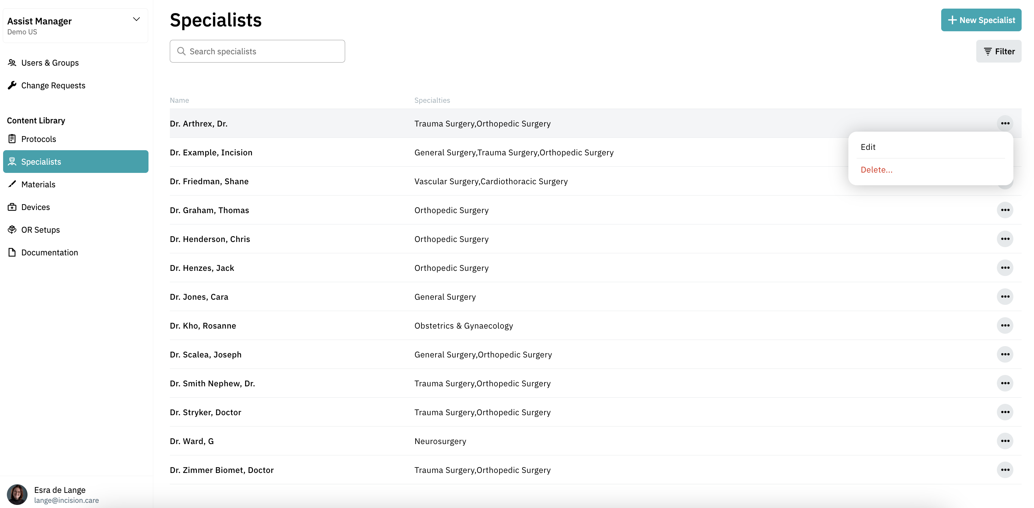The height and width of the screenshot is (508, 1034).
Task: Click the New Specialist button
Action: (x=981, y=20)
